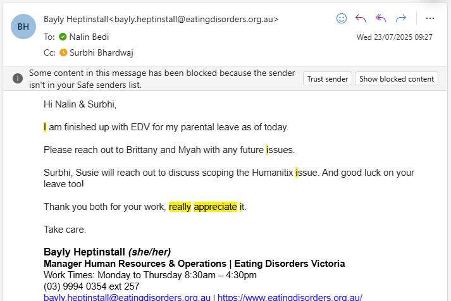Image resolution: width=451 pixels, height=301 pixels.
Task: Open Nalin Bedi recipient contact card
Action: (x=89, y=37)
